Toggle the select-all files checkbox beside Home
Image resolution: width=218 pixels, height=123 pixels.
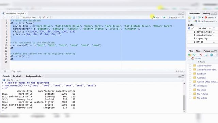tap(189, 58)
